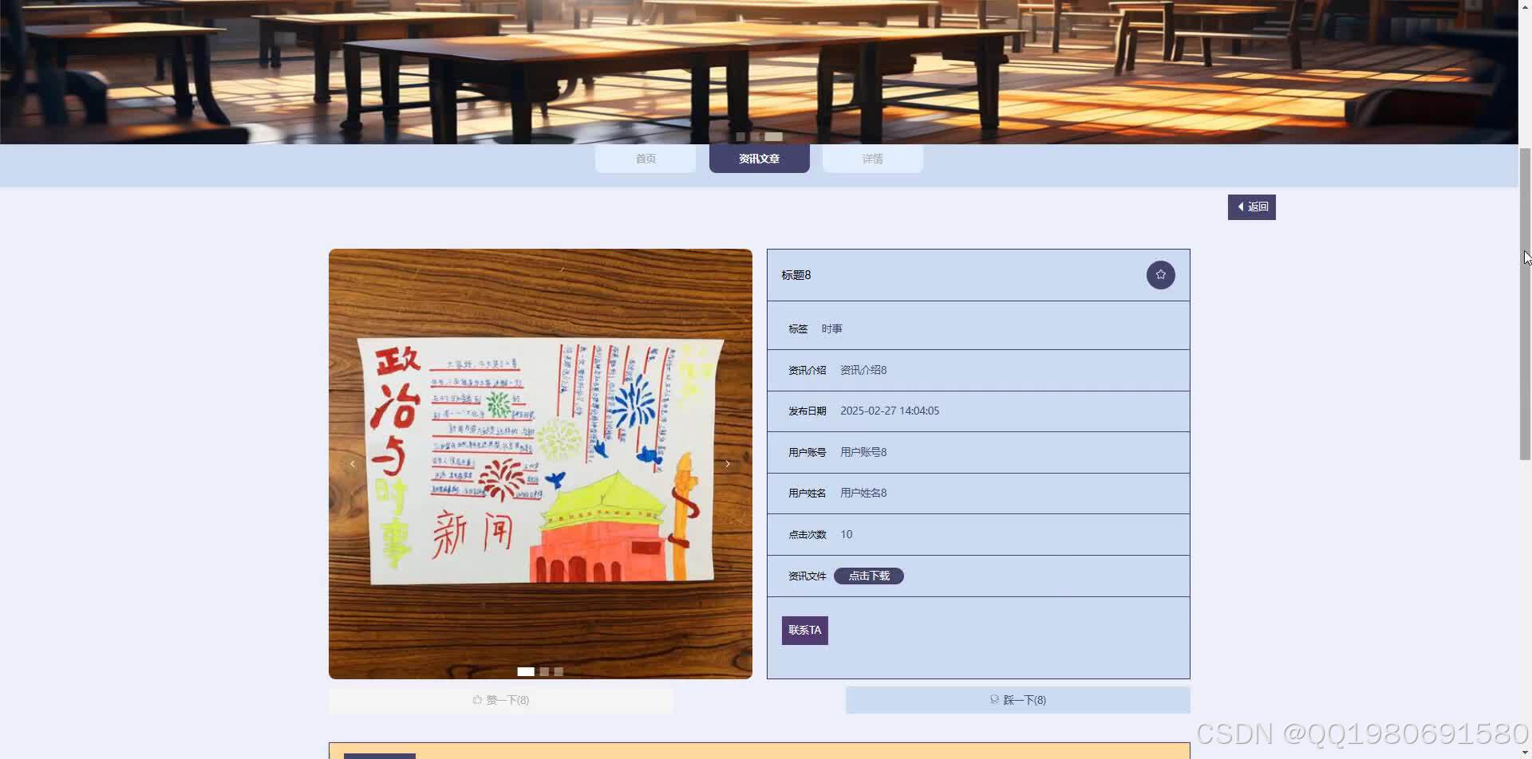Click the thumbs-down icon on 踩一下(8)
Screen dimensions: 1532x759
[994, 699]
